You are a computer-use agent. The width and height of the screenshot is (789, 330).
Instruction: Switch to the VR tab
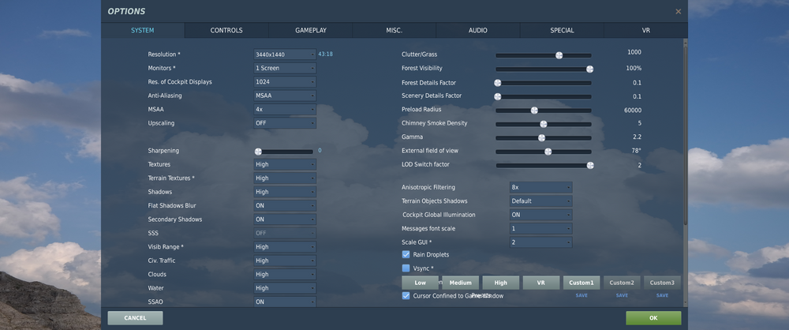(645, 30)
